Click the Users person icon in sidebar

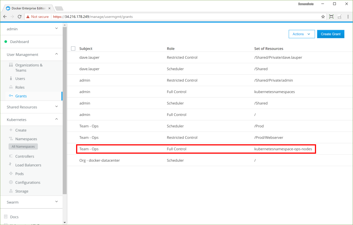pyautogui.click(x=11, y=78)
